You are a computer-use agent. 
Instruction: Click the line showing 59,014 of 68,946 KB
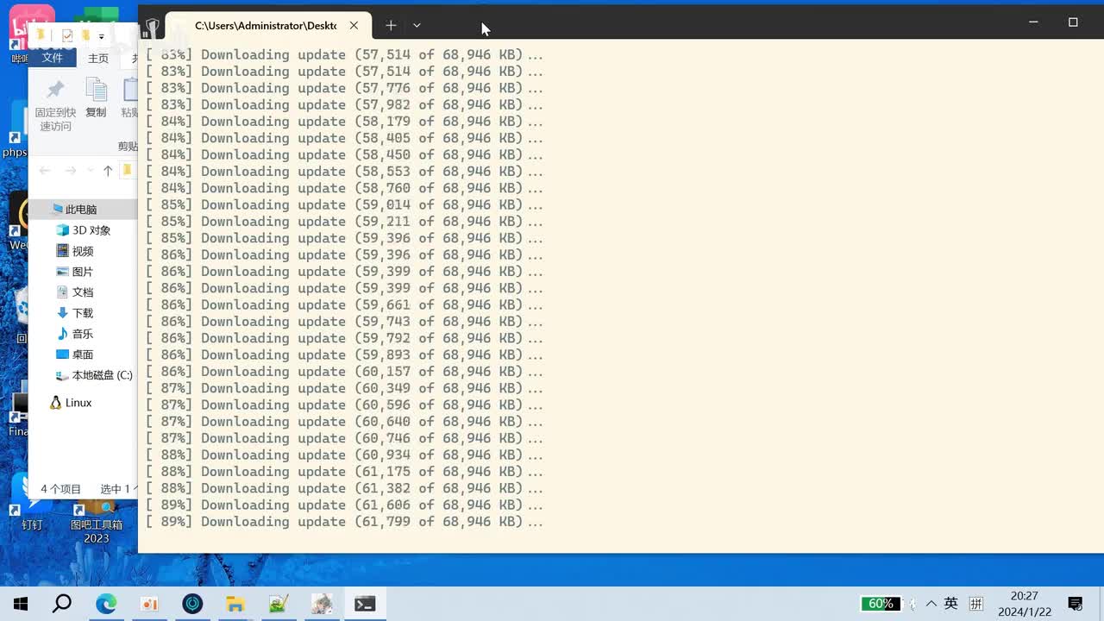click(345, 204)
